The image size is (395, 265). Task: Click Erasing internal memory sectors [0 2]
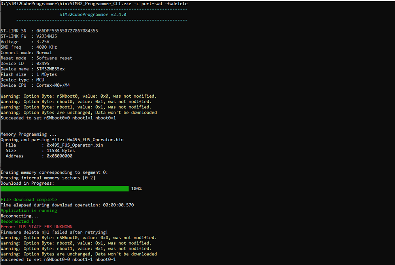pos(48,178)
